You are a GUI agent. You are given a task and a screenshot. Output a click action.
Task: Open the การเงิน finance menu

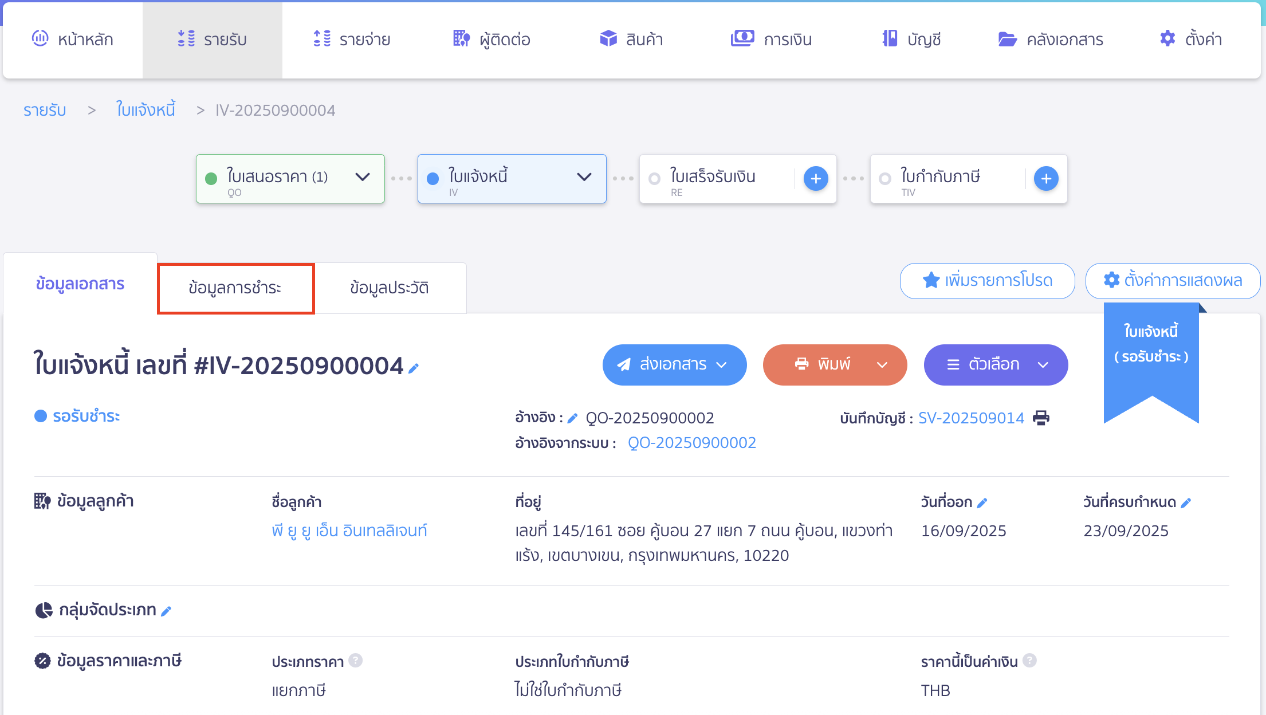point(771,39)
